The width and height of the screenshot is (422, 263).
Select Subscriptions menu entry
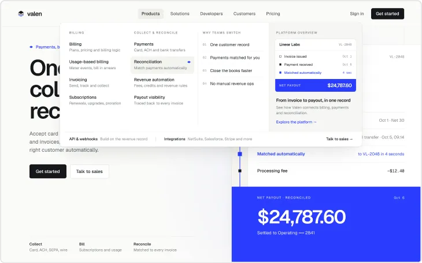point(95,100)
